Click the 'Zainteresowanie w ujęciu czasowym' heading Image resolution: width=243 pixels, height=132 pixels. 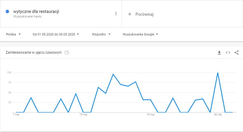point(34,53)
